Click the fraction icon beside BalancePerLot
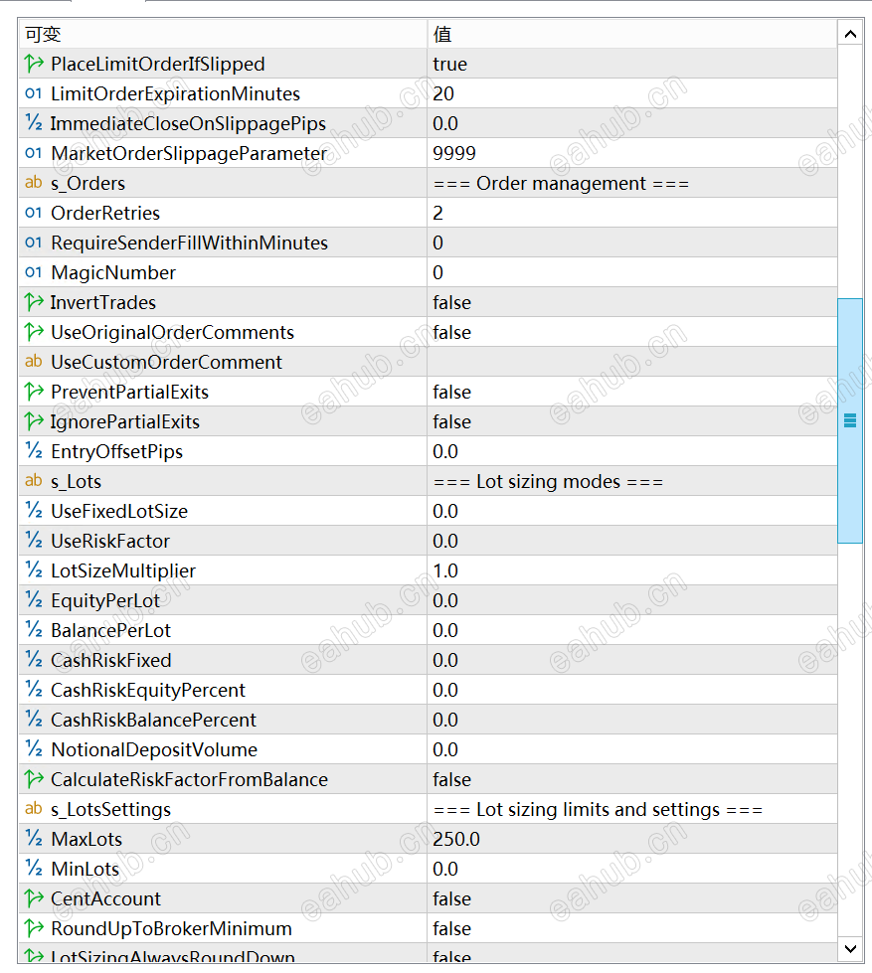 (x=34, y=629)
